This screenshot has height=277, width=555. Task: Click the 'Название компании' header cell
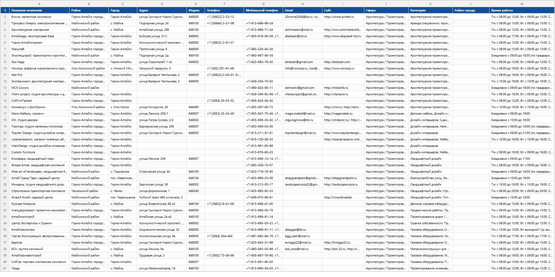coord(39,10)
